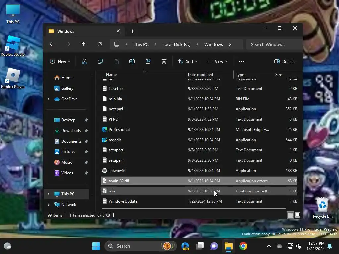The height and width of the screenshot is (254, 339).
Task: Select the Recycle Bin desktop icon
Action: point(322,208)
